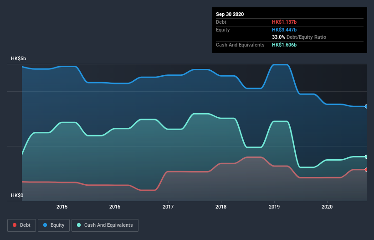Click the Equity row label in tooltip
The image size is (374, 240).
[x=223, y=30]
